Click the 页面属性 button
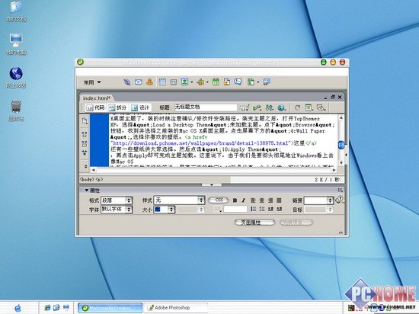The width and height of the screenshot is (419, 314). click(254, 223)
